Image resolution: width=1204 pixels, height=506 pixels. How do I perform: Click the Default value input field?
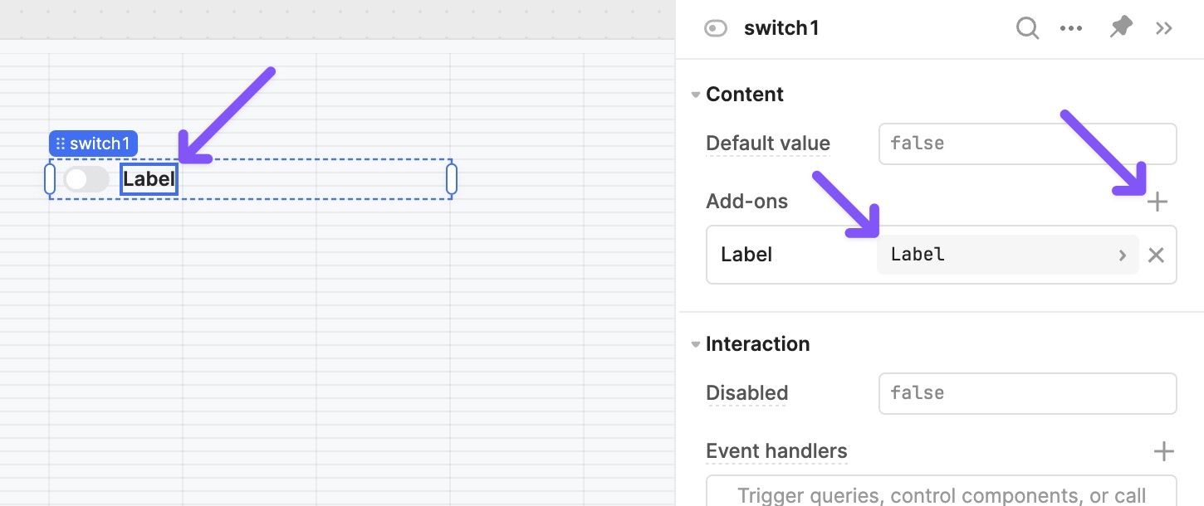click(x=1028, y=144)
